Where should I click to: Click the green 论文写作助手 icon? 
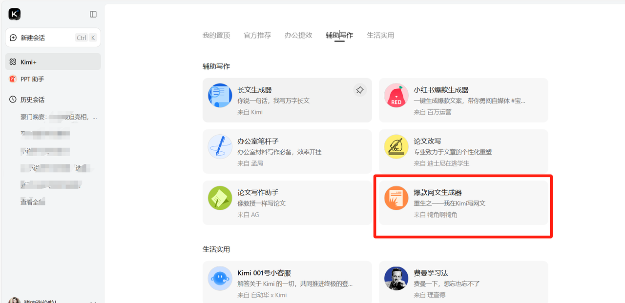[220, 198]
